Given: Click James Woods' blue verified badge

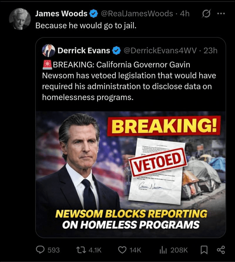Looking at the screenshot, I should (x=93, y=14).
